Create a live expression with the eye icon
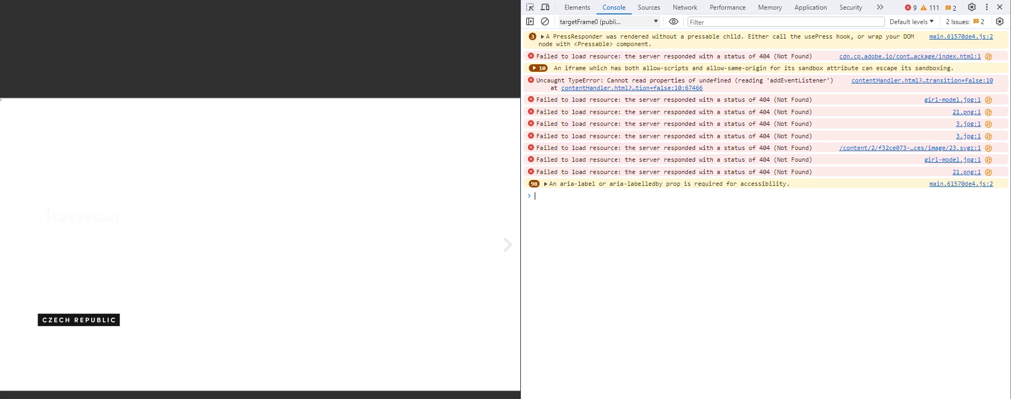 674,22
